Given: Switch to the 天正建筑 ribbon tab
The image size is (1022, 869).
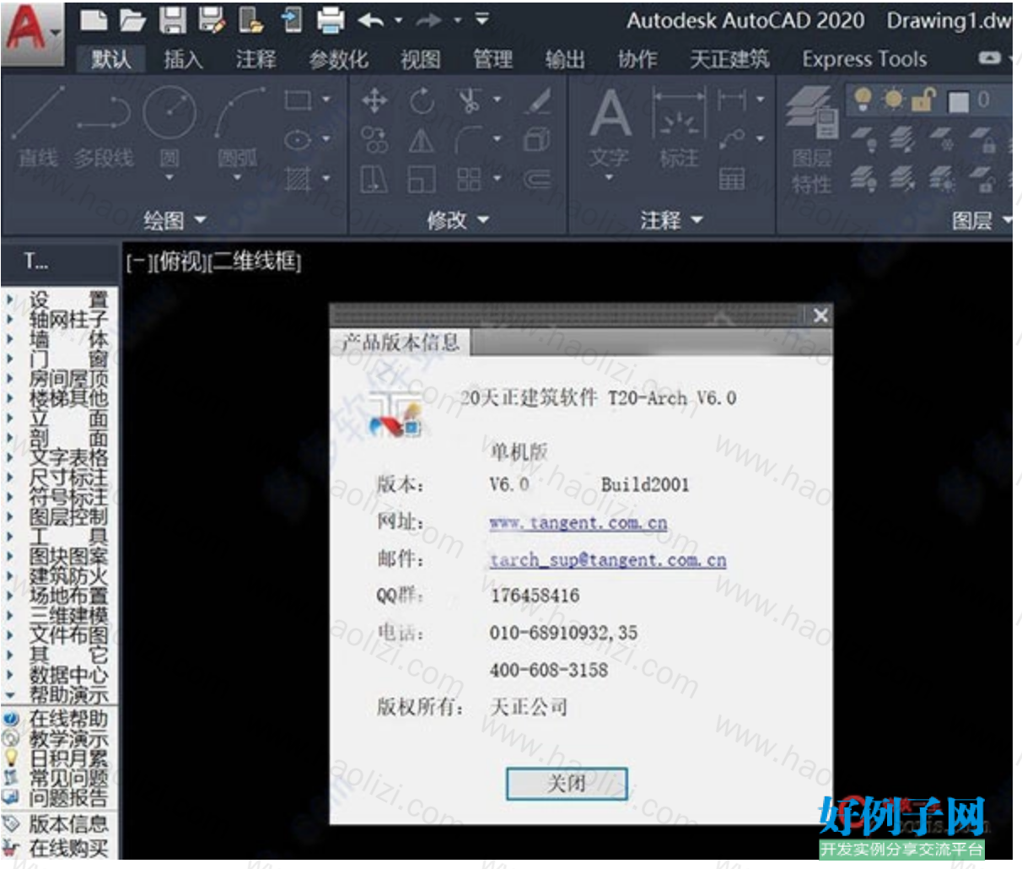Looking at the screenshot, I should 730,59.
